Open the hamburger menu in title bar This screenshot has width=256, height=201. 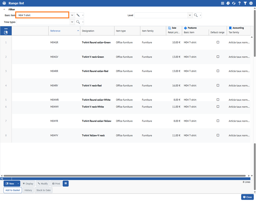tap(222, 3)
